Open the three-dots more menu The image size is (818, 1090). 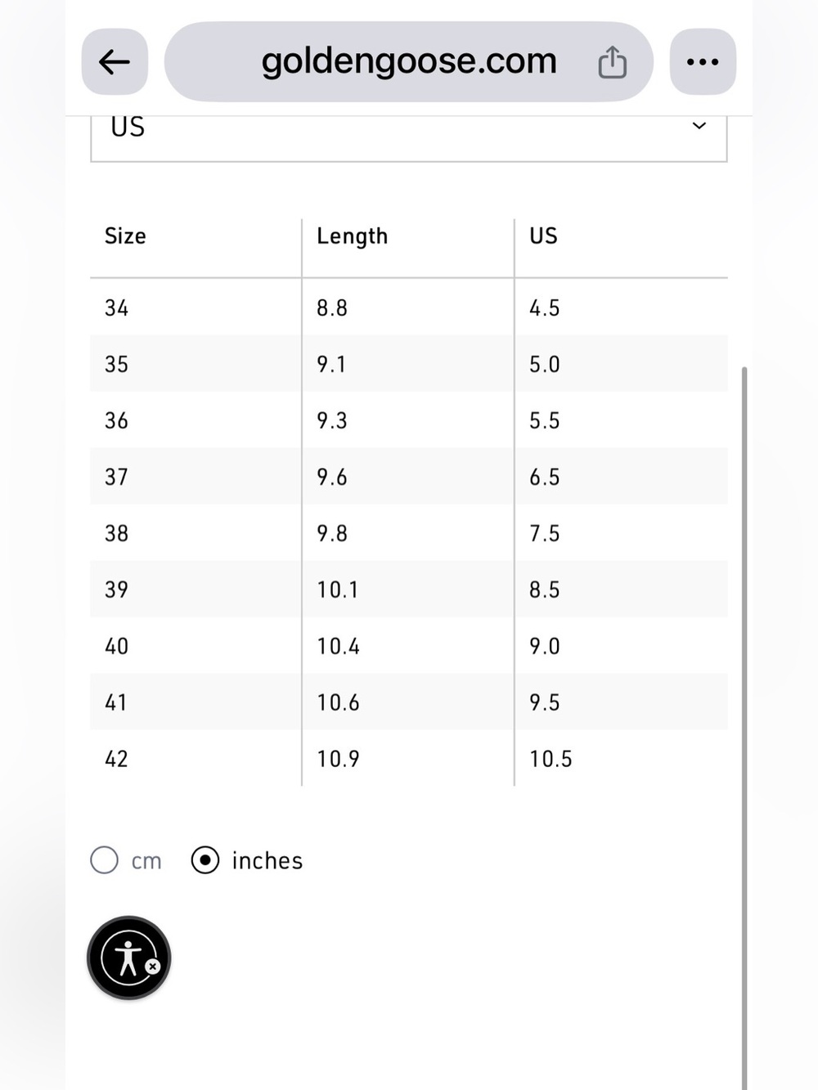pyautogui.click(x=703, y=61)
